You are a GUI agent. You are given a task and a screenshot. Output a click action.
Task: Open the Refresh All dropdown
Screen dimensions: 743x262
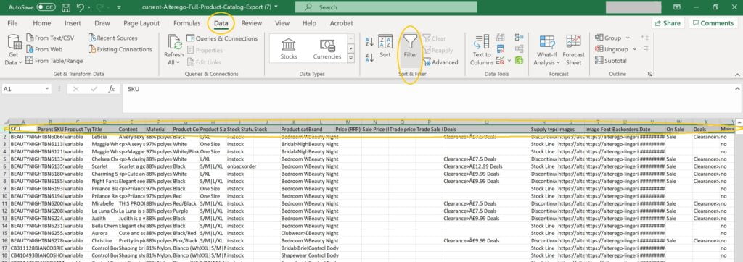(x=173, y=50)
